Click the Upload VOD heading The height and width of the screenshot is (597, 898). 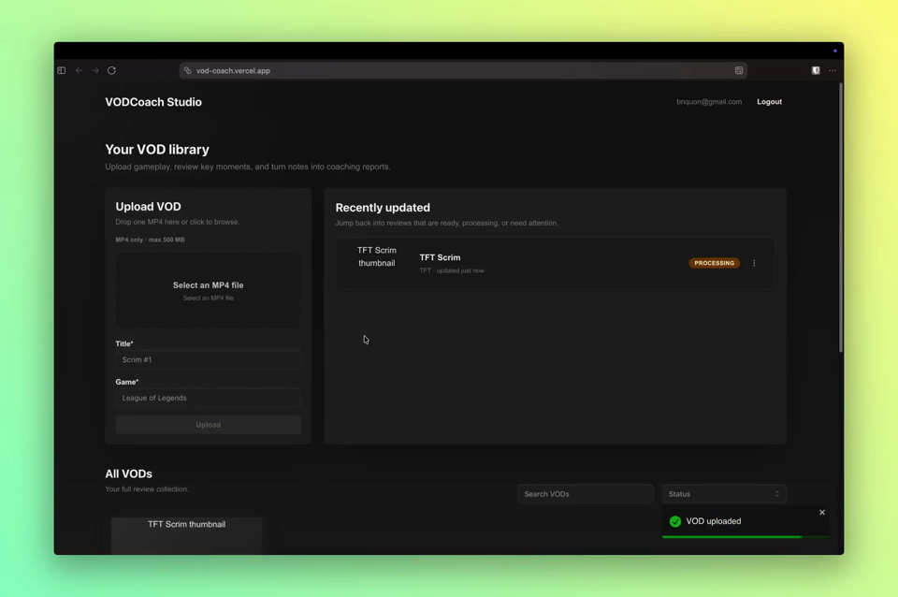149,206
